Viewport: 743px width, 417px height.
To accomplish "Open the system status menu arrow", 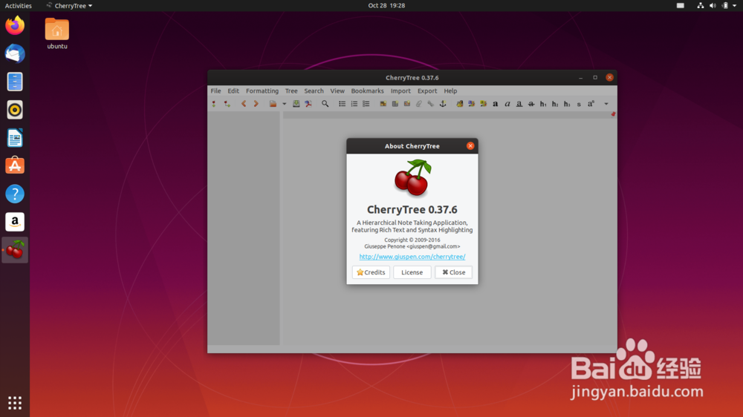I will coord(735,6).
